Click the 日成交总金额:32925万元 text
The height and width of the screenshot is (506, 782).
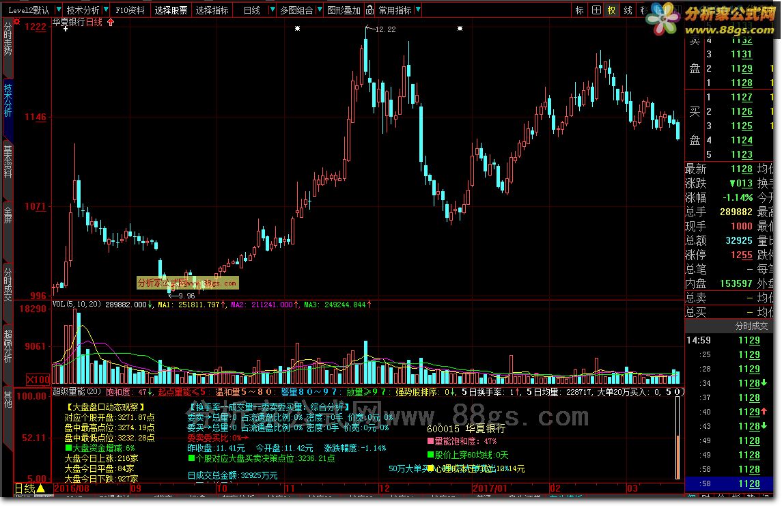click(232, 475)
